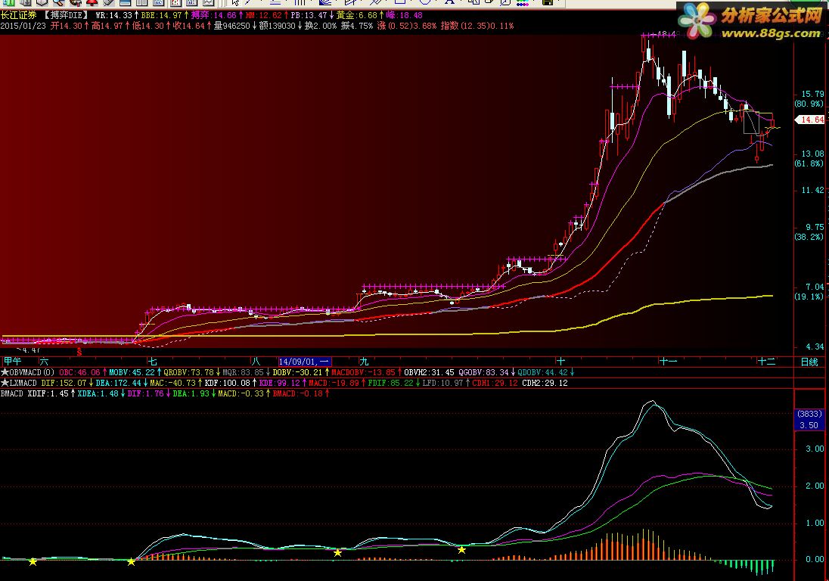Image resolution: width=829 pixels, height=581 pixels.
Task: Select the text annotation 'A' tool
Action: pos(449,2)
